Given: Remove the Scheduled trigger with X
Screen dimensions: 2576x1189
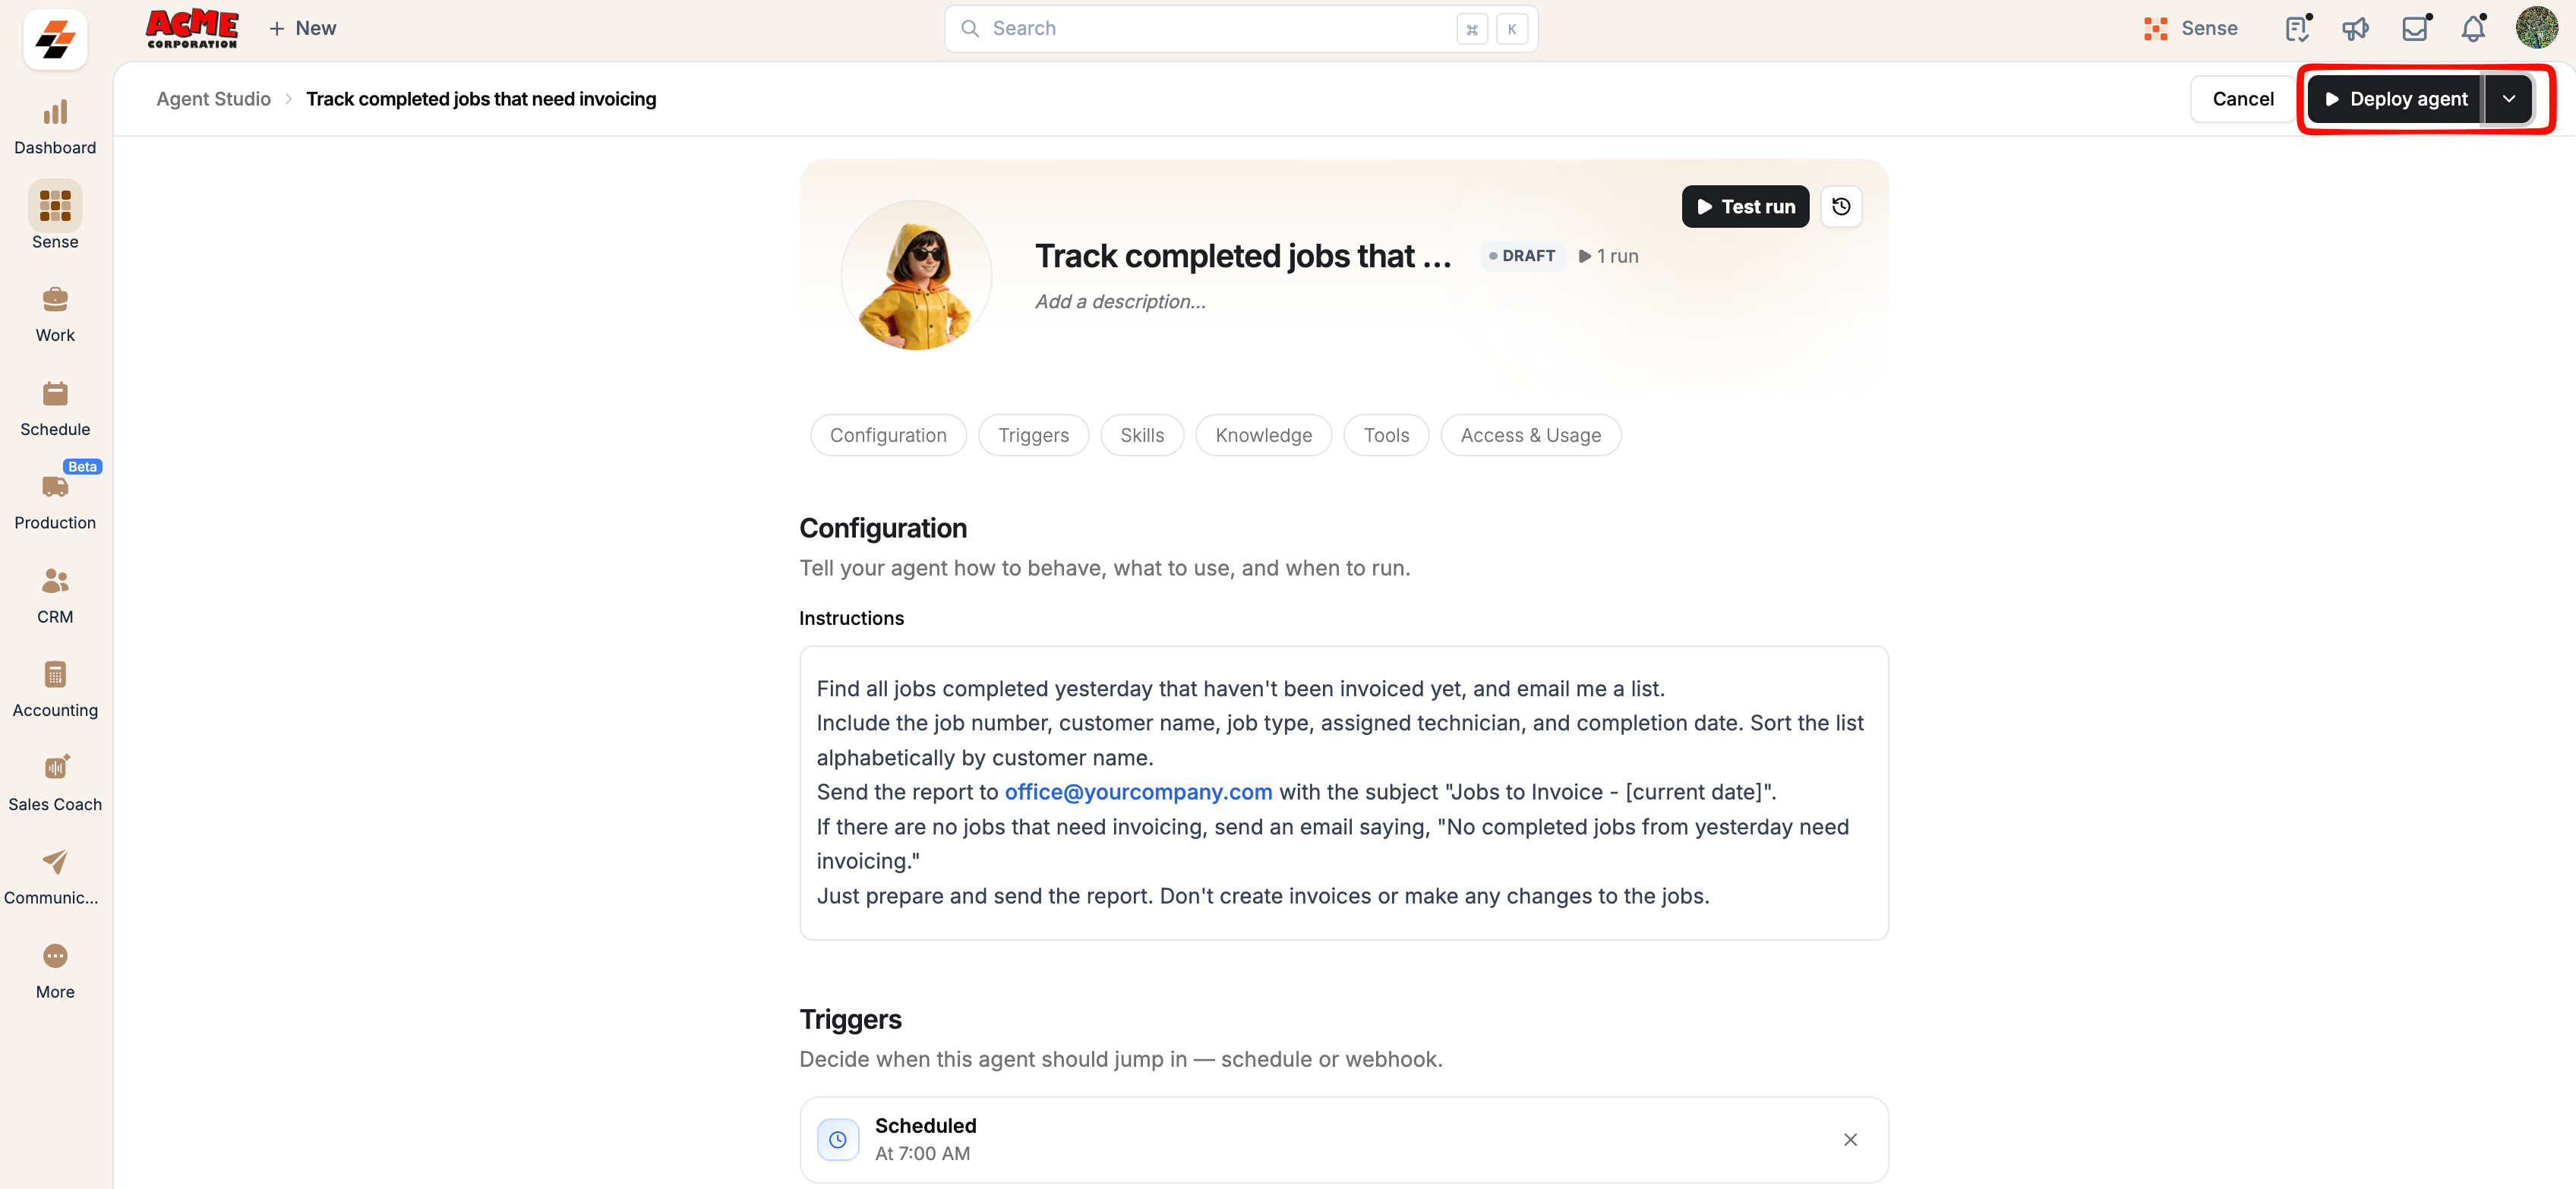Looking at the screenshot, I should tap(1850, 1139).
